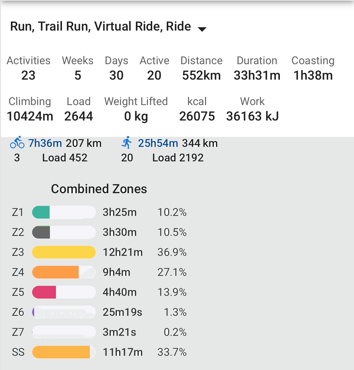Click the SS sweet spot bar
The image size is (354, 370).
[64, 352]
